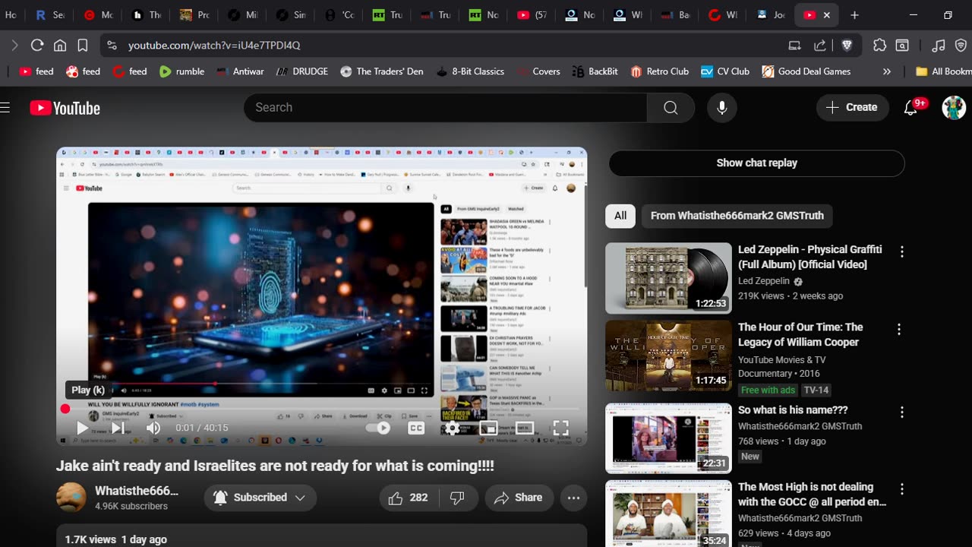Select the "All" filter chip
The width and height of the screenshot is (972, 547).
pyautogui.click(x=620, y=216)
